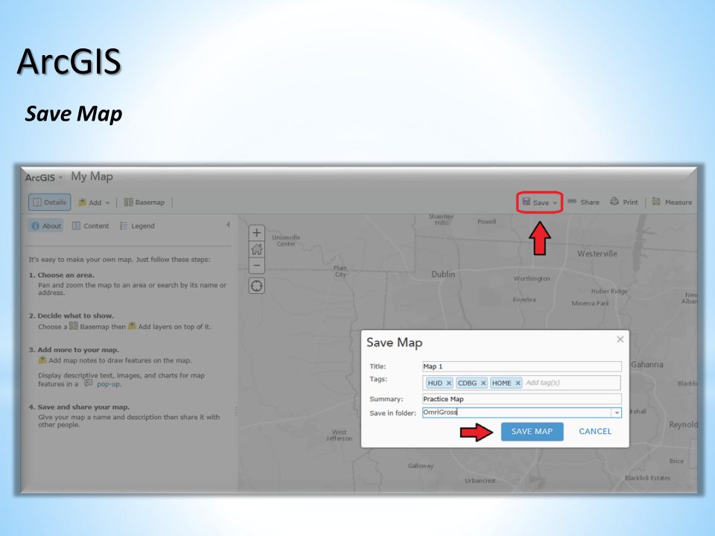Click the Print button
715x536 pixels.
pos(624,202)
